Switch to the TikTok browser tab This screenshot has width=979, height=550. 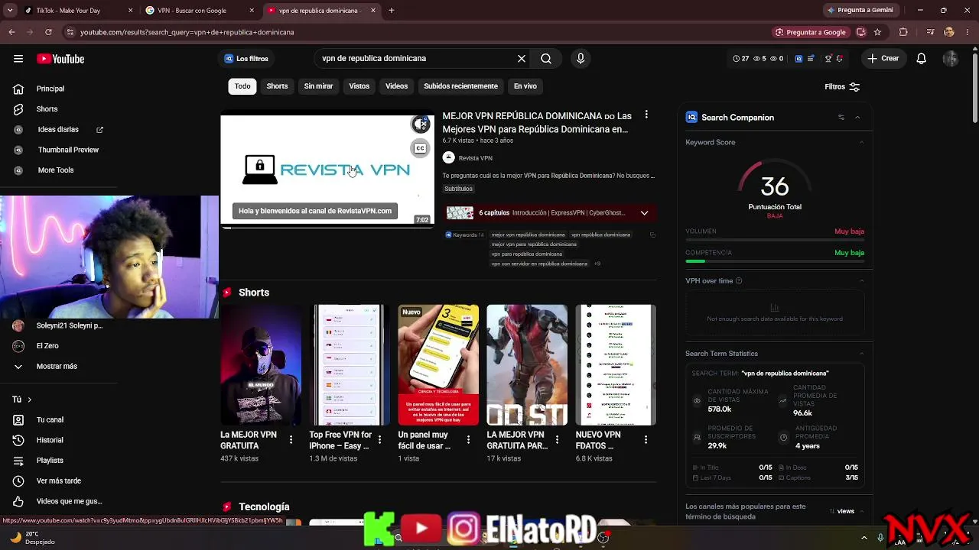(x=76, y=11)
